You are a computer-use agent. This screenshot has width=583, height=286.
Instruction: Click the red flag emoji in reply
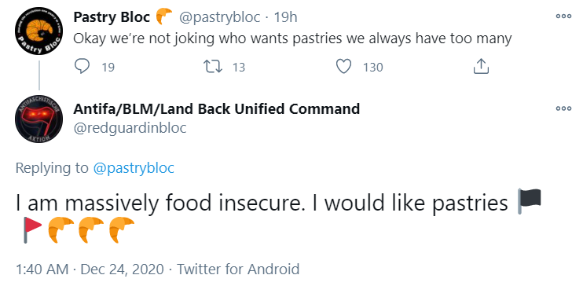click(x=31, y=230)
